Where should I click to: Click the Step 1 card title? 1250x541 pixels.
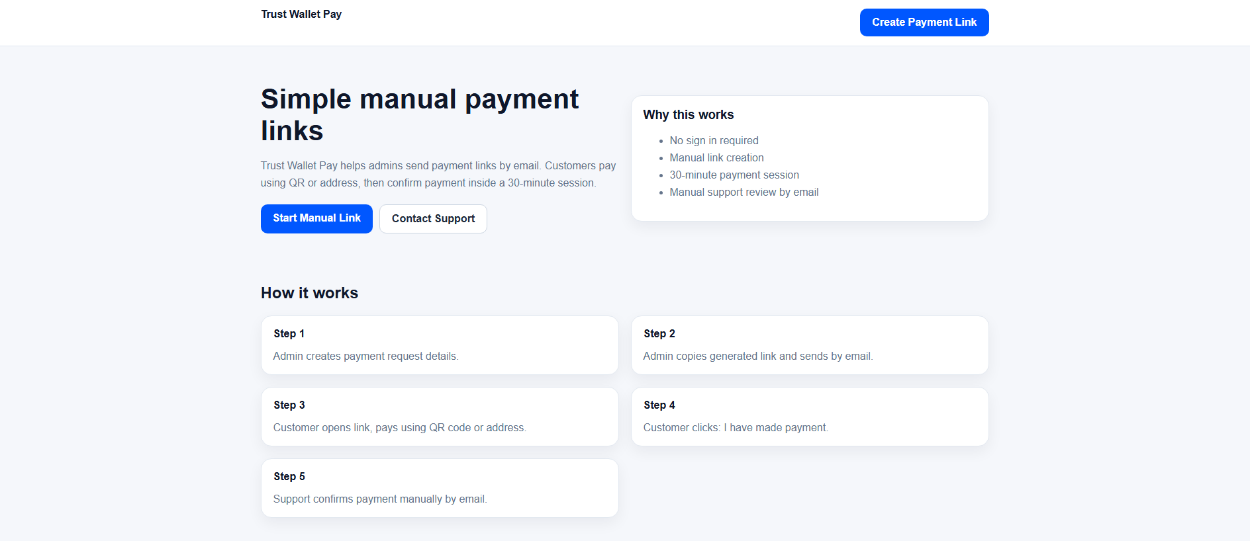289,334
